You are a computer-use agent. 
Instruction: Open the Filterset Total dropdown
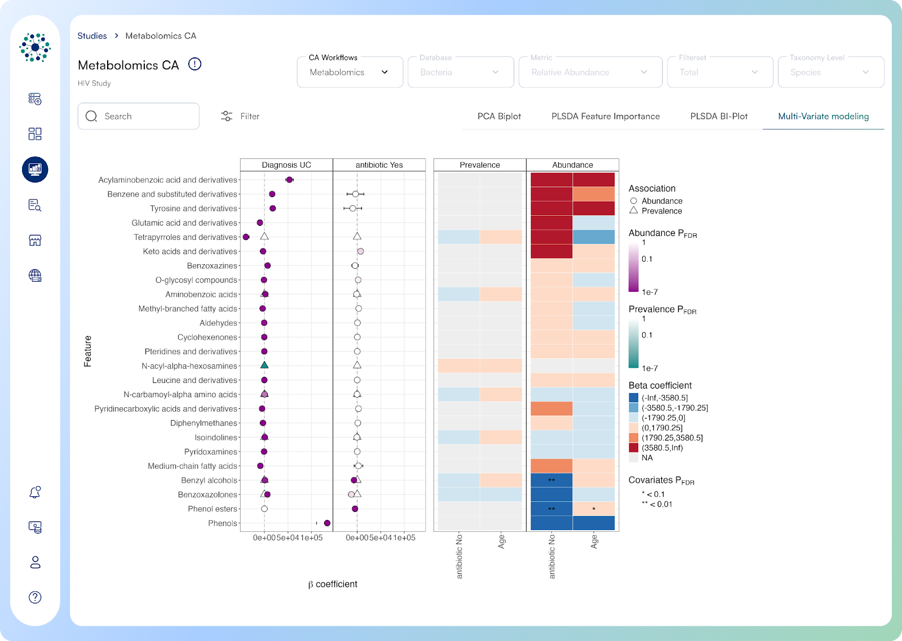[x=720, y=72]
